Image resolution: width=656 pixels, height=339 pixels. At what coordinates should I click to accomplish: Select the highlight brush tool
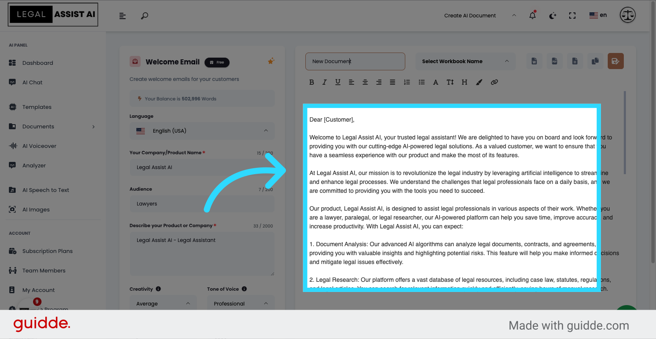point(479,82)
